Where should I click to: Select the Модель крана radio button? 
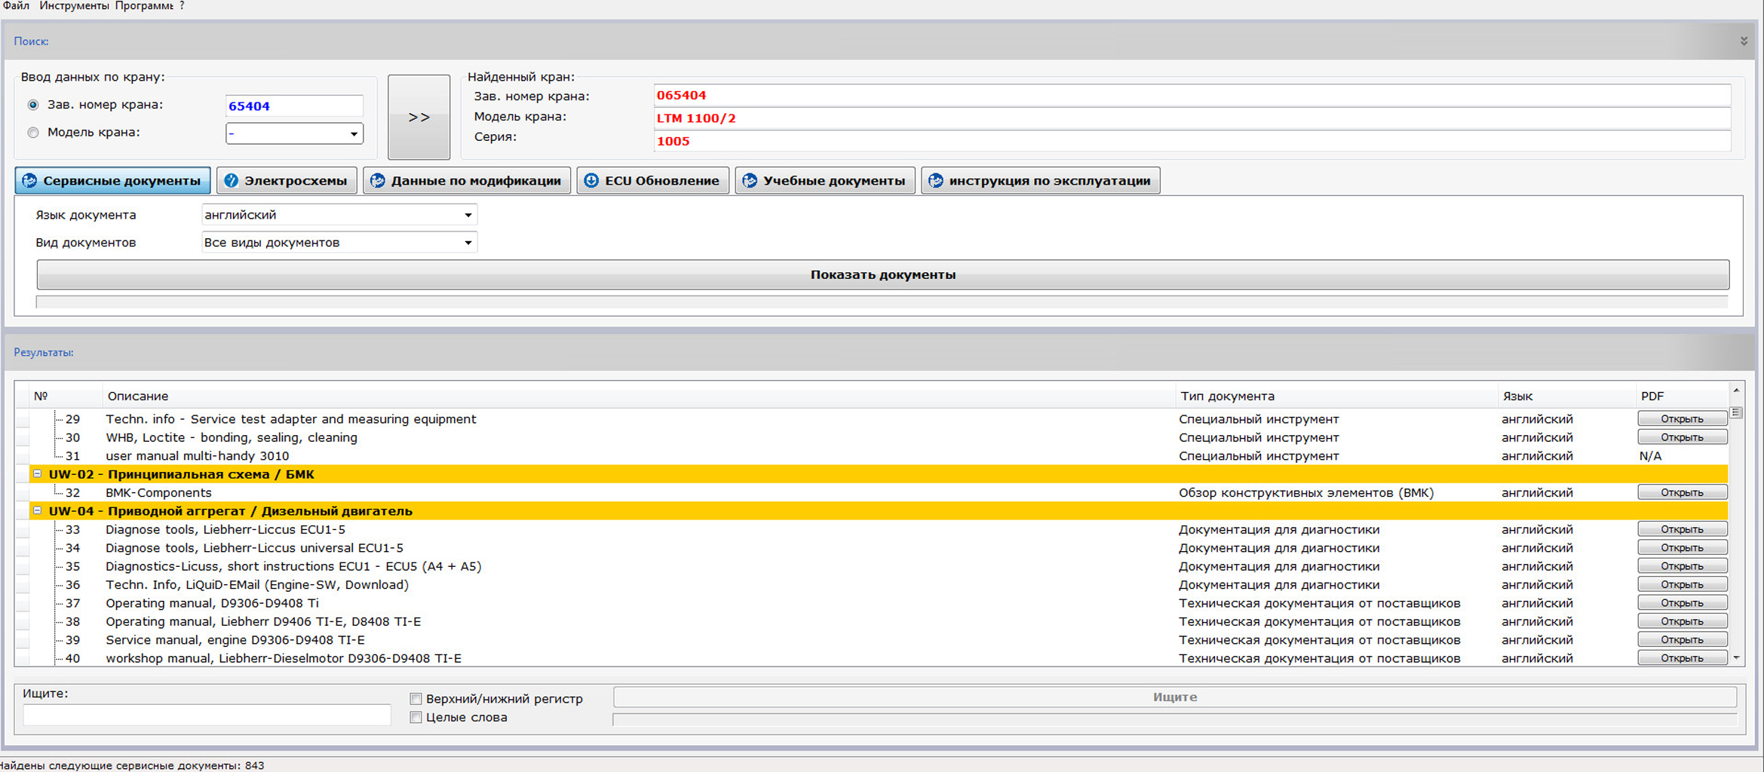pos(33,133)
